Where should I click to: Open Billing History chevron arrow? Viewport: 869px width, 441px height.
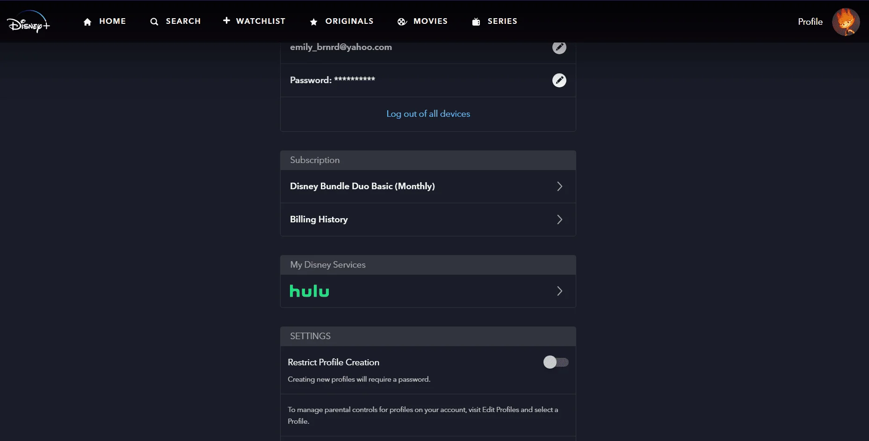point(559,220)
